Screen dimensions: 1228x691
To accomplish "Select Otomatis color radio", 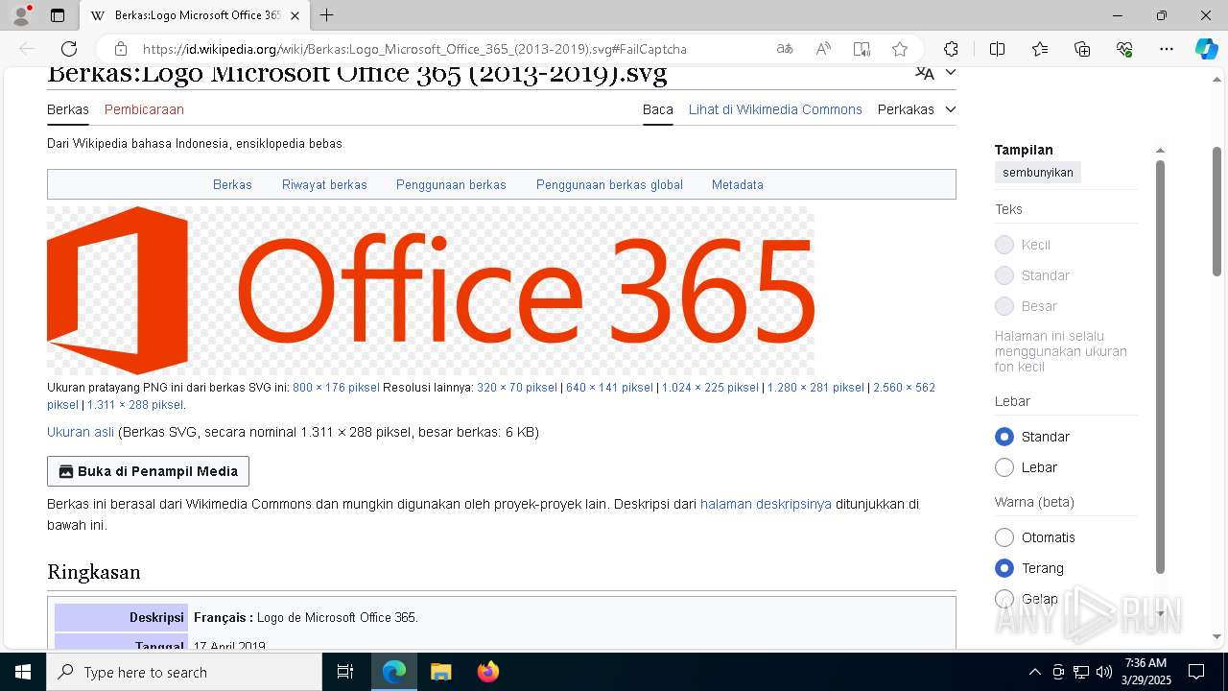I will coord(1004,537).
